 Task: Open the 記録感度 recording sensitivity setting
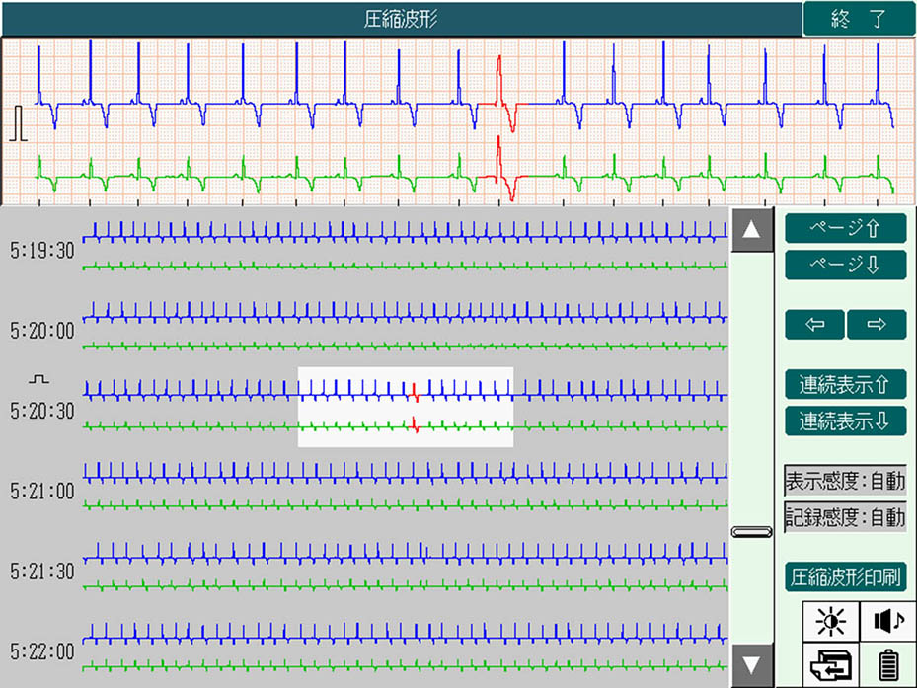pos(845,516)
